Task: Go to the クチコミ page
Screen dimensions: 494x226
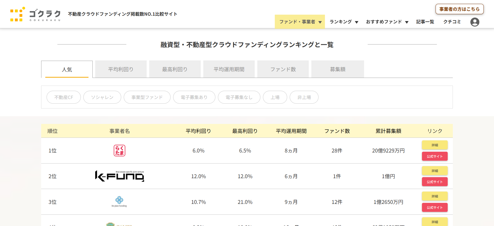Action: 452,22
